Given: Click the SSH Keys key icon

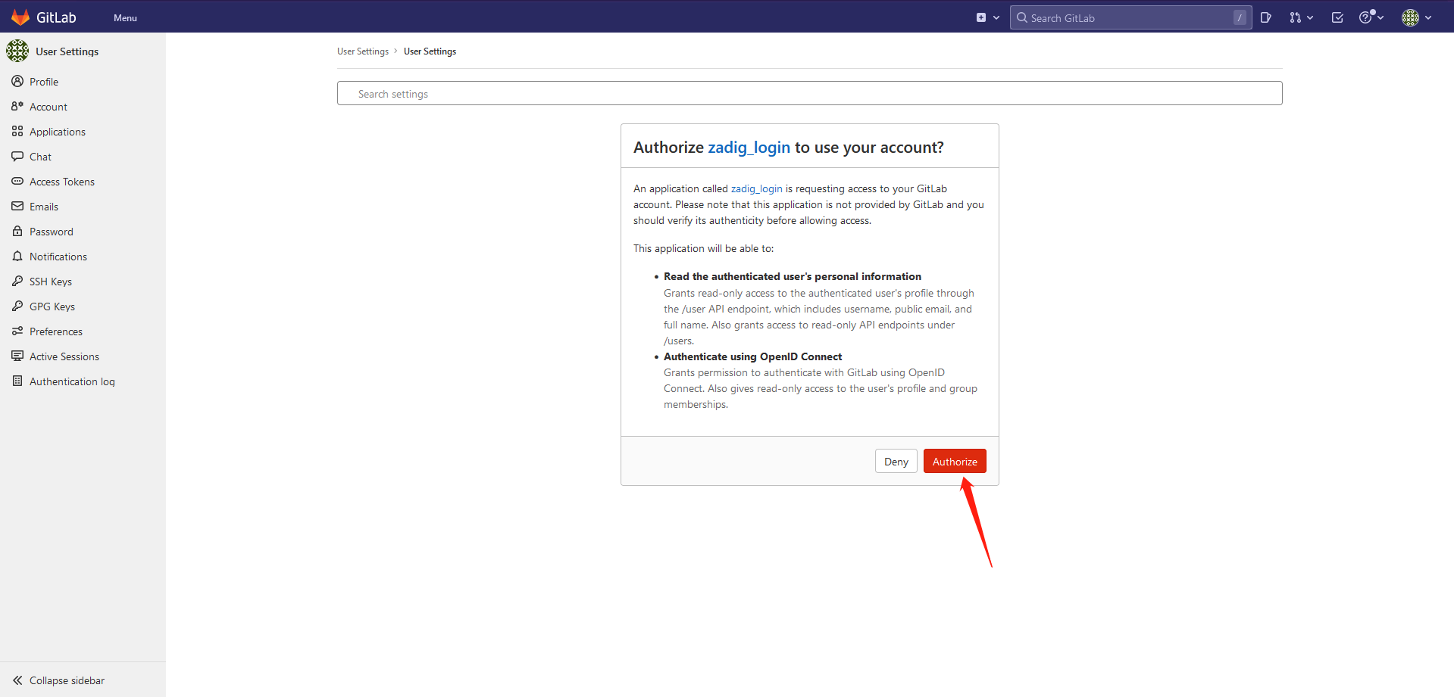Looking at the screenshot, I should click(x=17, y=281).
